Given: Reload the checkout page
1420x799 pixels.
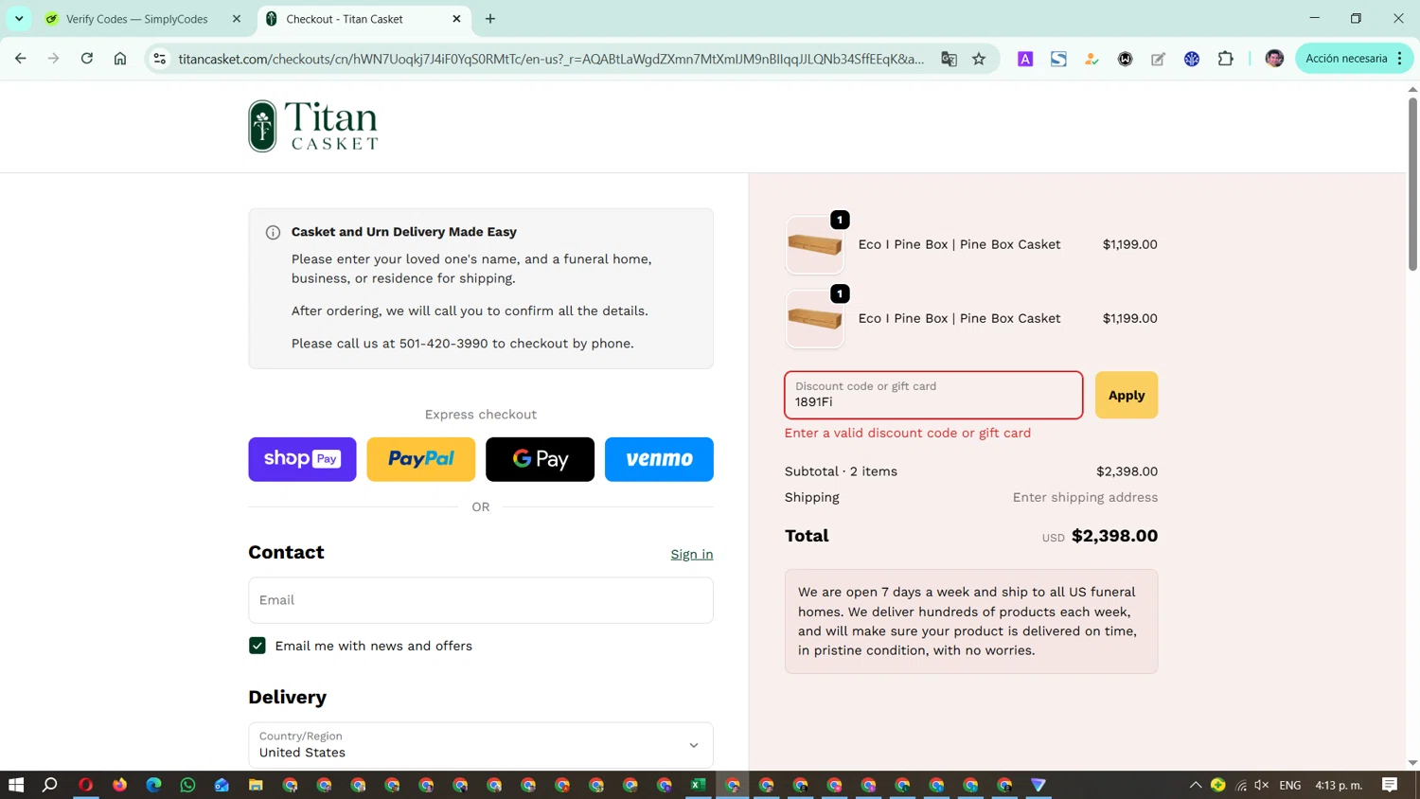Looking at the screenshot, I should pyautogui.click(x=86, y=59).
